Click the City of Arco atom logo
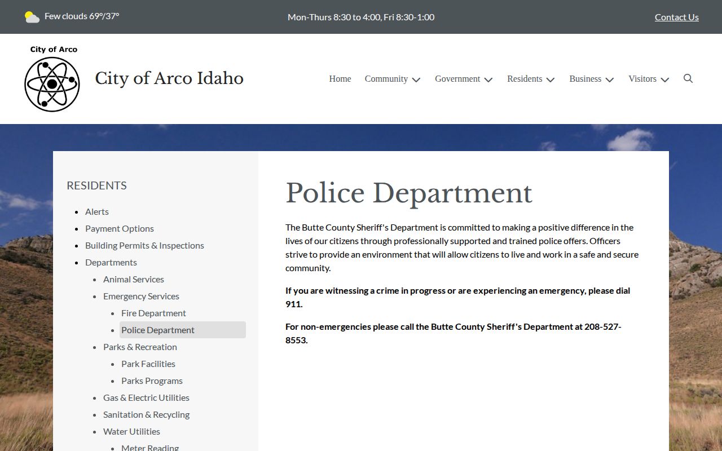 [52, 79]
